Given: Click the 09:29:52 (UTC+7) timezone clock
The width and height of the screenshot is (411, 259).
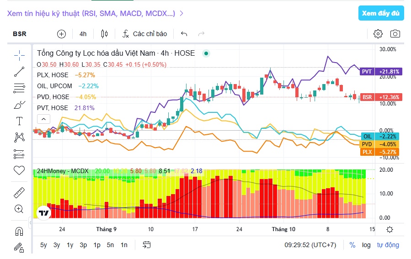Looking at the screenshot, I should [x=310, y=245].
